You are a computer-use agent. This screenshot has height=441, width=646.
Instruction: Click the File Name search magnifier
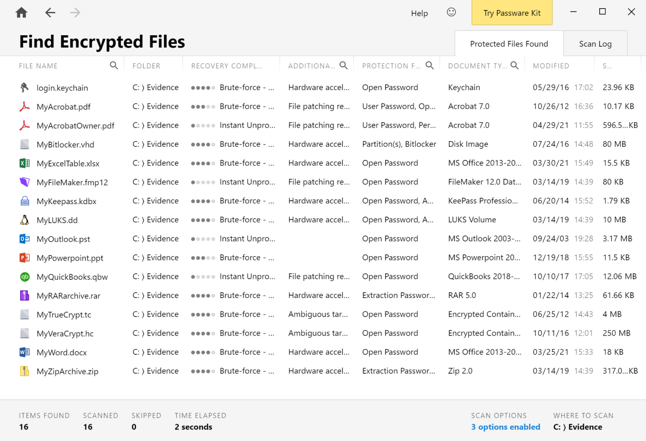pos(114,65)
